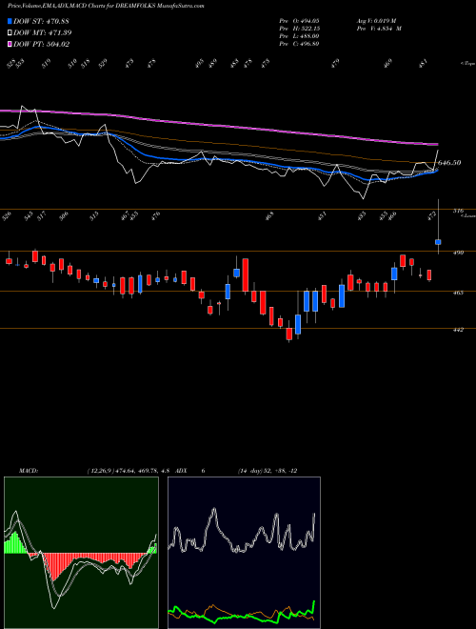
Task: Open the dark blue ADX chart panel
Action: [244, 553]
